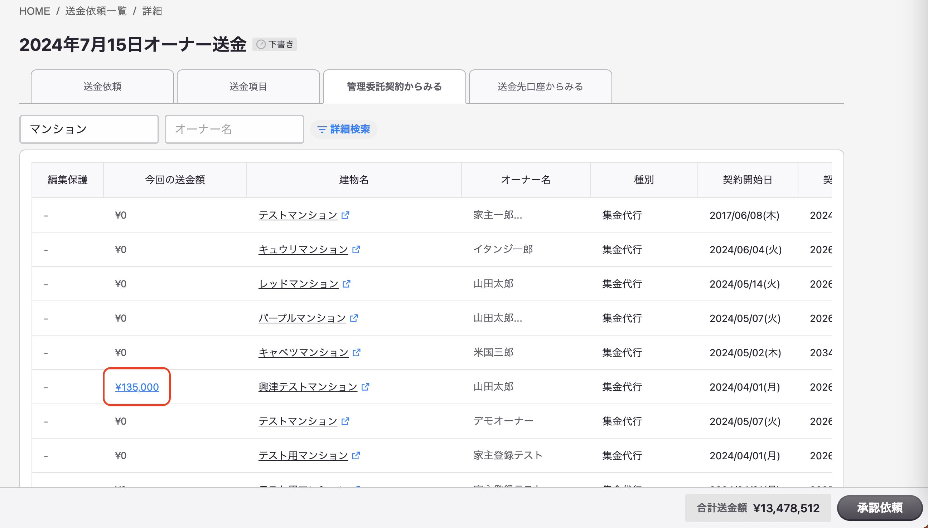Click the オーナー名 column header
Screen dimensions: 928x528
pyautogui.click(x=526, y=180)
